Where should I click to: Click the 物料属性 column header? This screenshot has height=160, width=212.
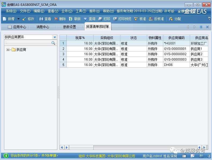155,38
